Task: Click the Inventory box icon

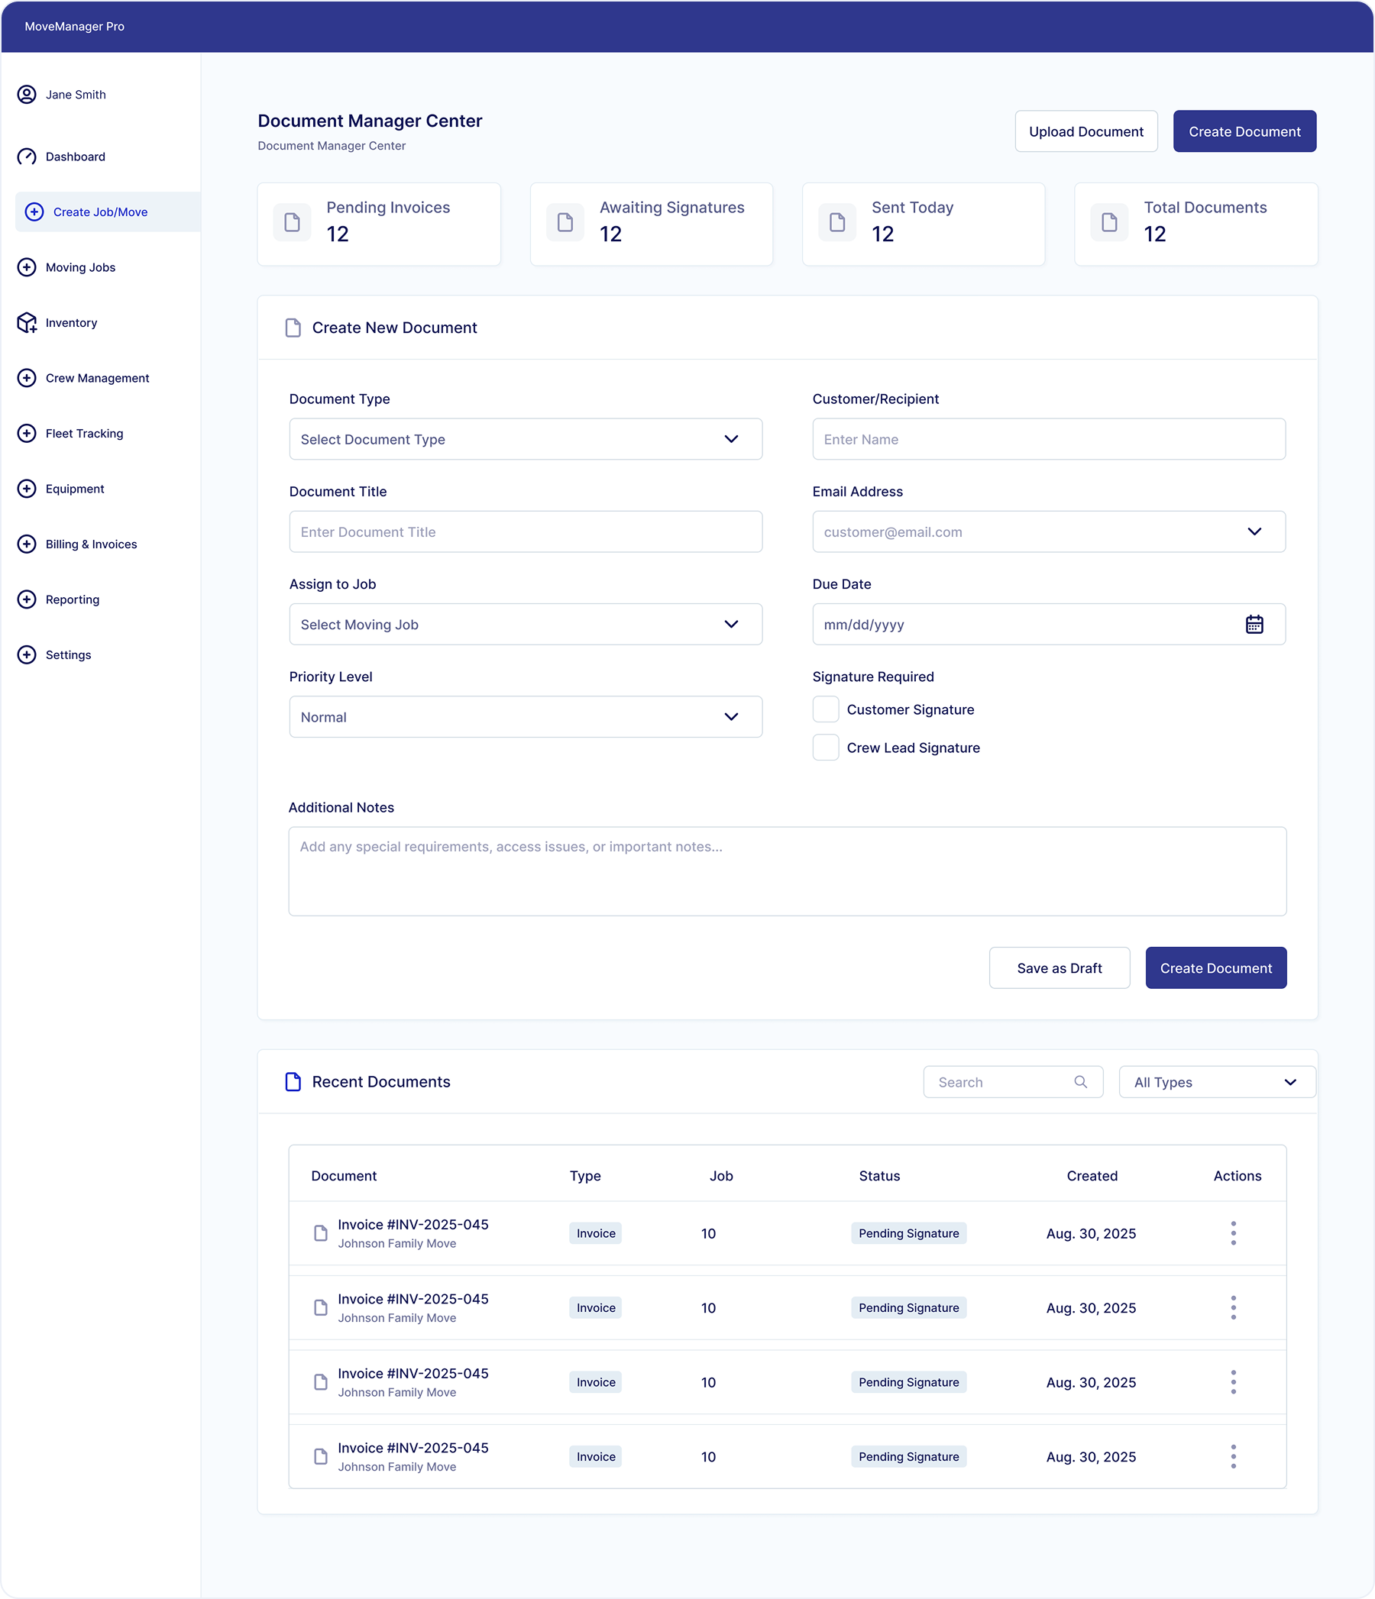Action: pos(27,322)
